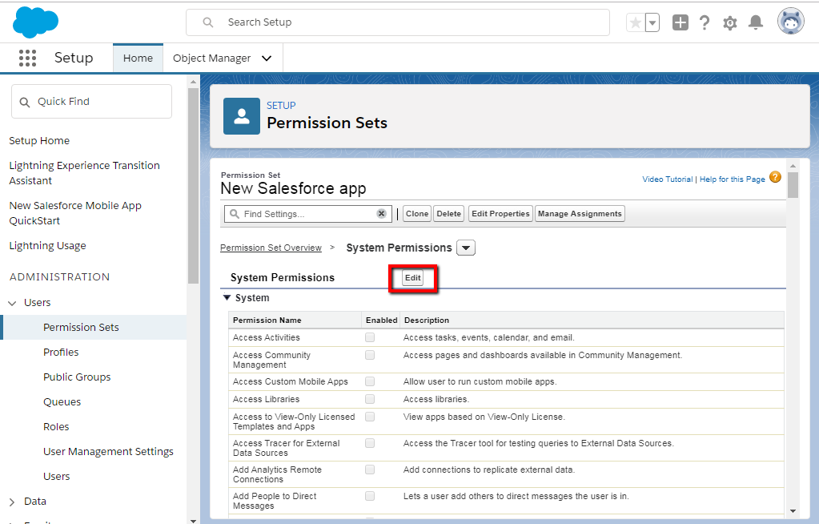This screenshot has width=819, height=524.
Task: Open the App Launcher waffle icon
Action: (28, 58)
